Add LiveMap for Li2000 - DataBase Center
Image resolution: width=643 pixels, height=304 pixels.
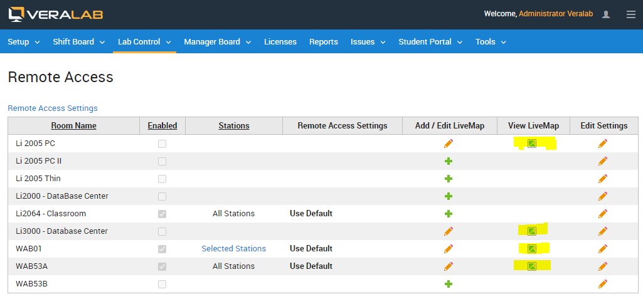click(x=449, y=196)
